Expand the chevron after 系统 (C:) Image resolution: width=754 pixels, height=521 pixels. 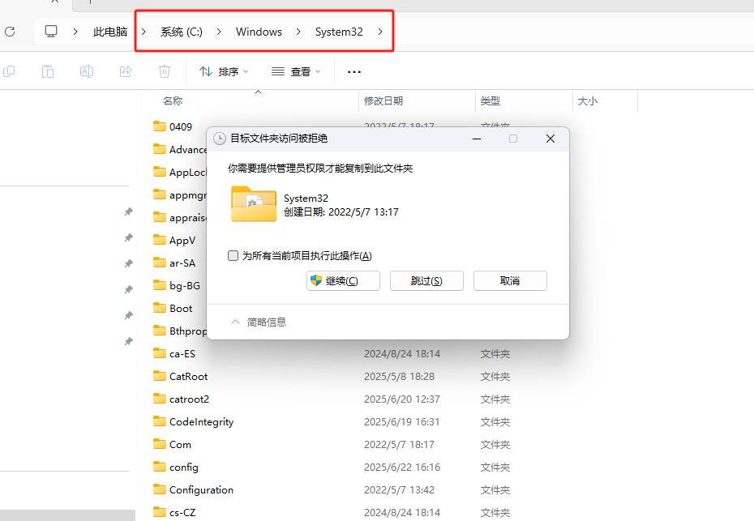tap(219, 32)
